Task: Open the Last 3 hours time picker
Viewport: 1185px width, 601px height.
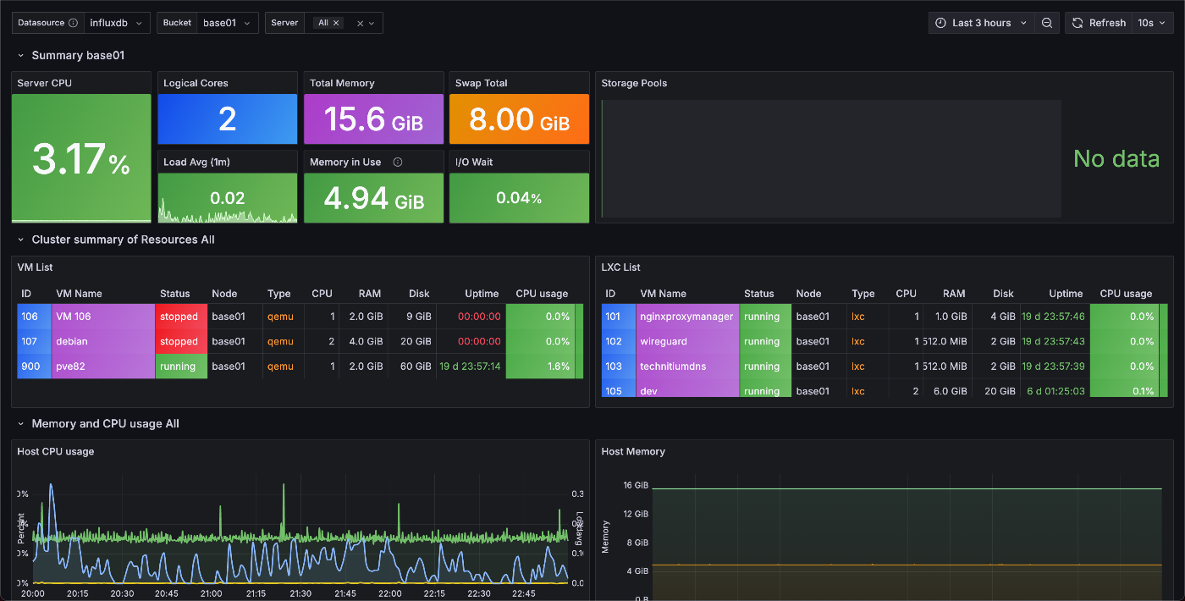Action: (981, 23)
